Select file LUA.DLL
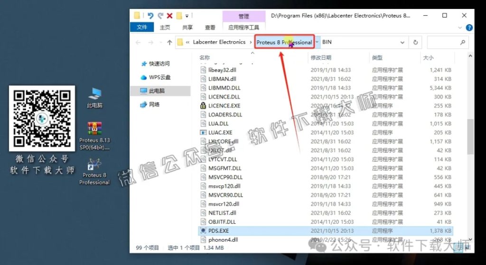Viewport: 486px width, 265px height. (218, 124)
